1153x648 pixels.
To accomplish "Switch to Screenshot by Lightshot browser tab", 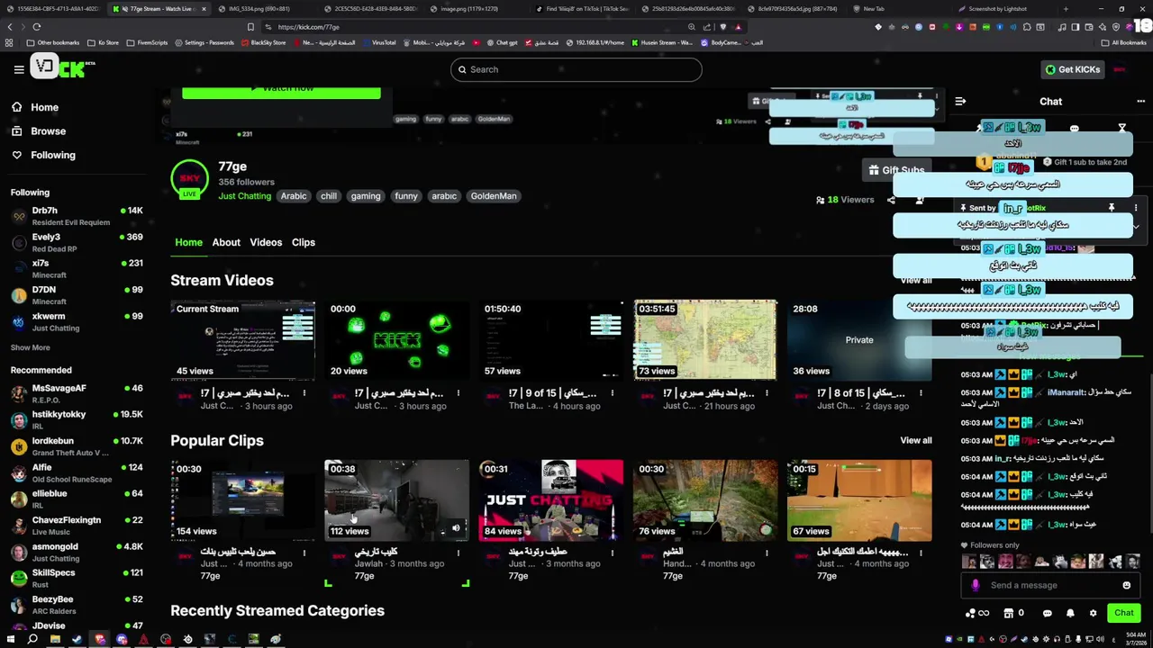I will point(996,9).
